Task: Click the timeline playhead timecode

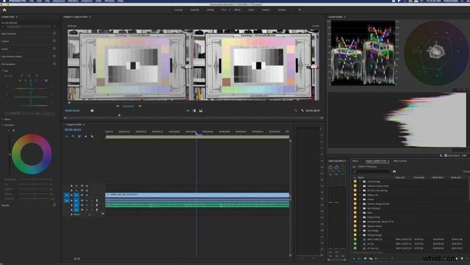Action: pos(73,130)
